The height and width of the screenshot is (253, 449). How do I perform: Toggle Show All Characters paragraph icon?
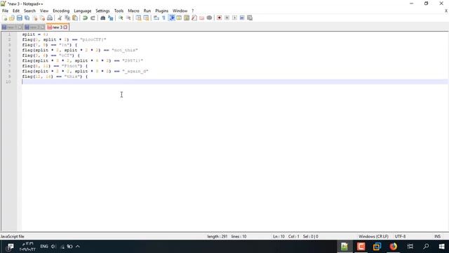(163, 18)
